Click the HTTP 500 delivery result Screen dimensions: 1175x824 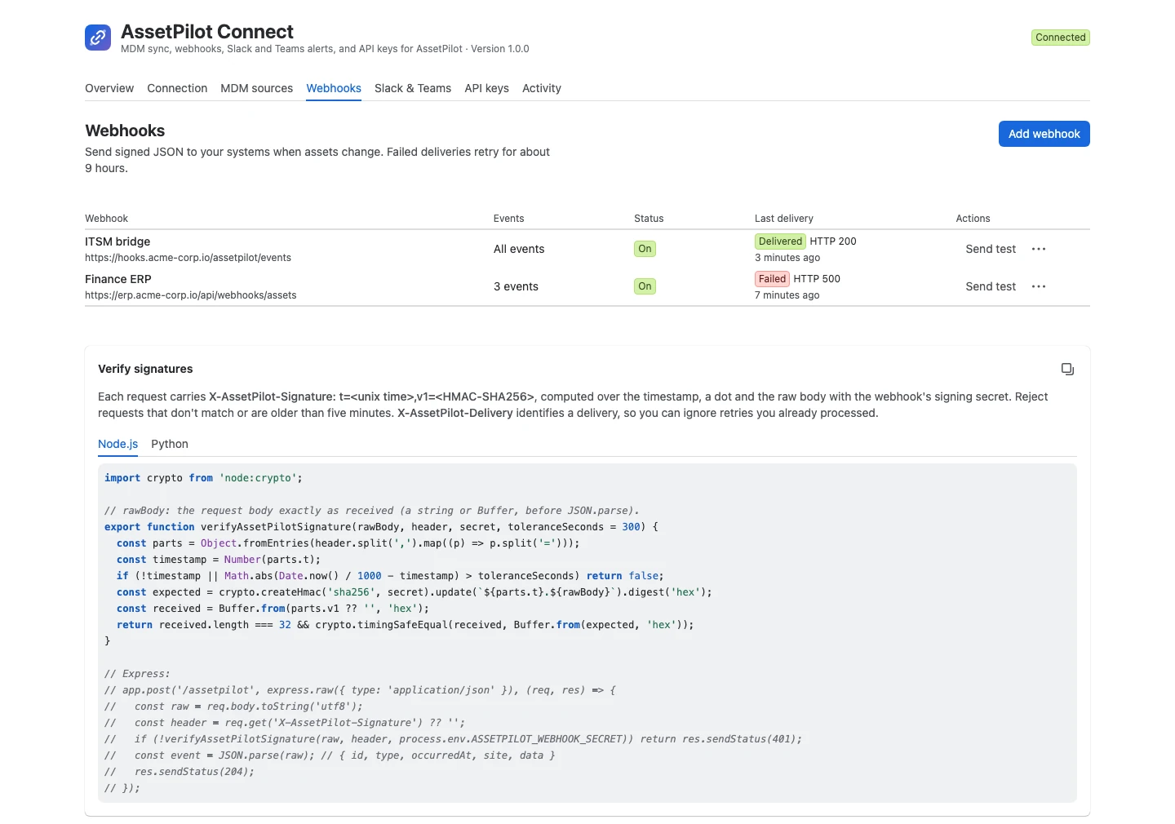pos(817,279)
